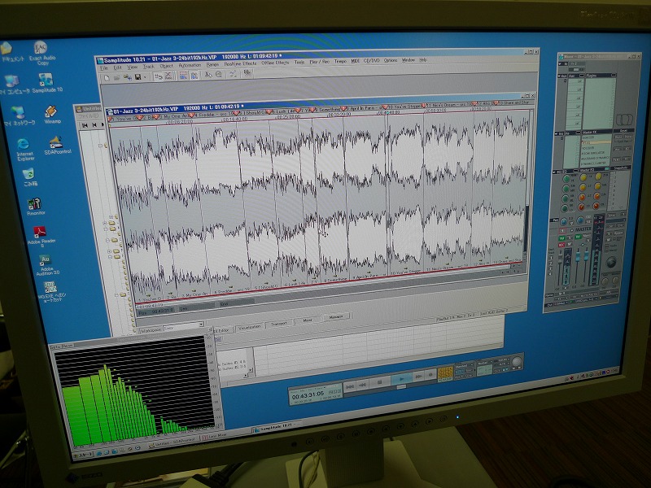
Task: Open the Tools menu in Samplitude
Action: pos(299,62)
